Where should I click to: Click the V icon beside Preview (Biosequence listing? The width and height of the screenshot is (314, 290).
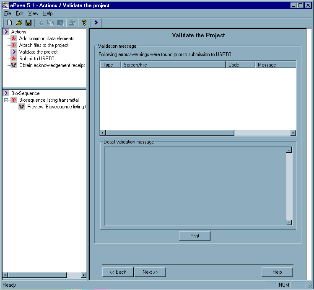pyautogui.click(x=22, y=107)
